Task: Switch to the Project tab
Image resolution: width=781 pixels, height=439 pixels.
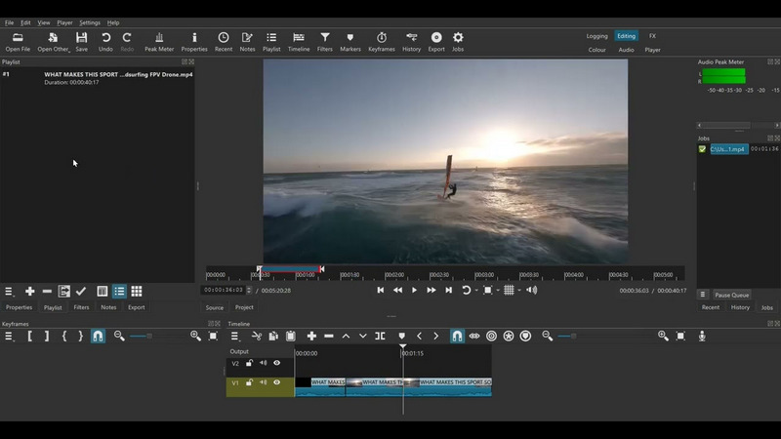Action: click(244, 307)
